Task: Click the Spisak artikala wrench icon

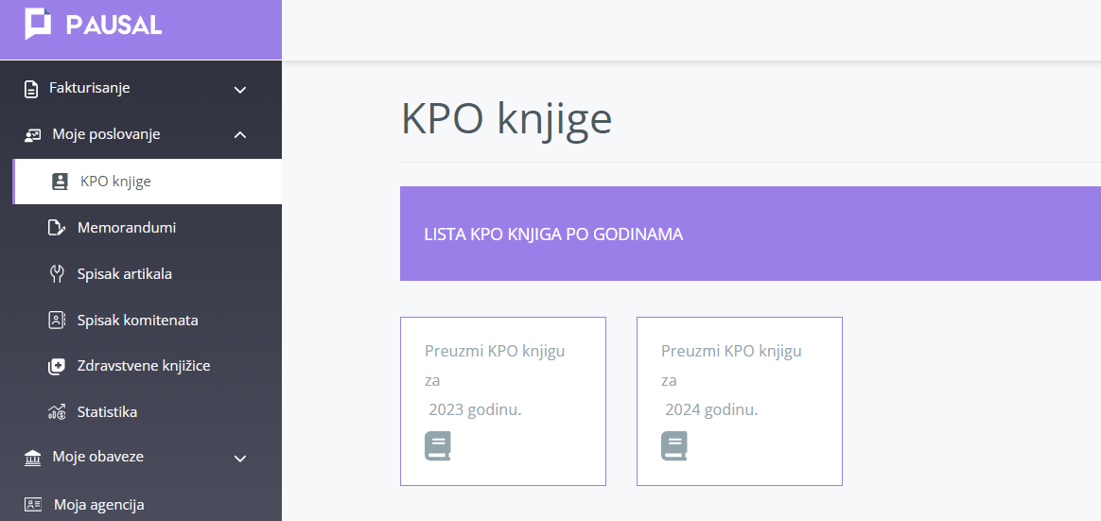Action: click(56, 274)
